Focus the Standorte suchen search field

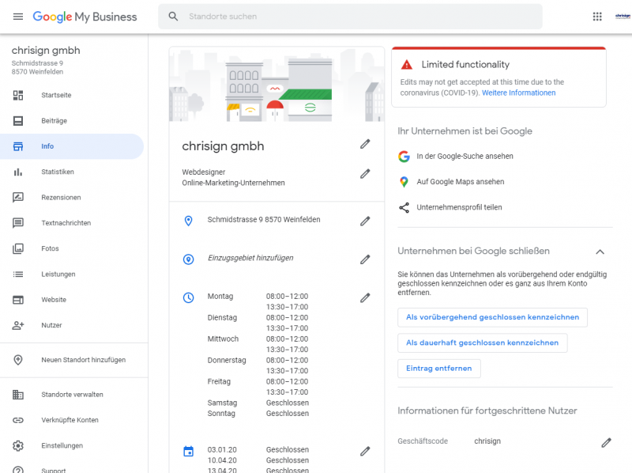(350, 17)
